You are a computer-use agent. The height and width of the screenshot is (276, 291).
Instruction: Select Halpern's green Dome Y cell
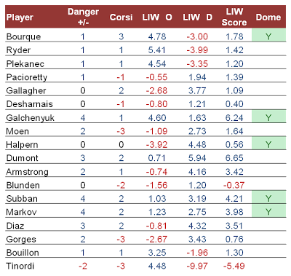[x=268, y=143]
